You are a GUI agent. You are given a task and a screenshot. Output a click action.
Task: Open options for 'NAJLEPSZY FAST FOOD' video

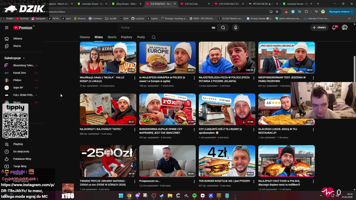313,181
